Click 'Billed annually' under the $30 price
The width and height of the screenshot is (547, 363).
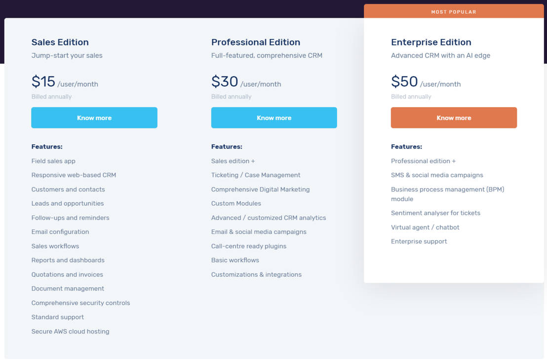pyautogui.click(x=231, y=97)
